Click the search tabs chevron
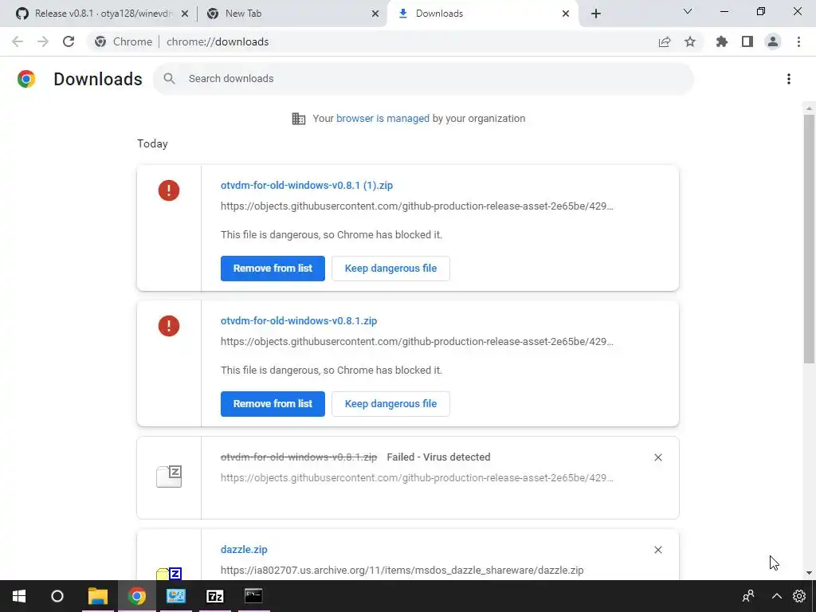Viewport: 816px width, 612px height. click(x=688, y=11)
